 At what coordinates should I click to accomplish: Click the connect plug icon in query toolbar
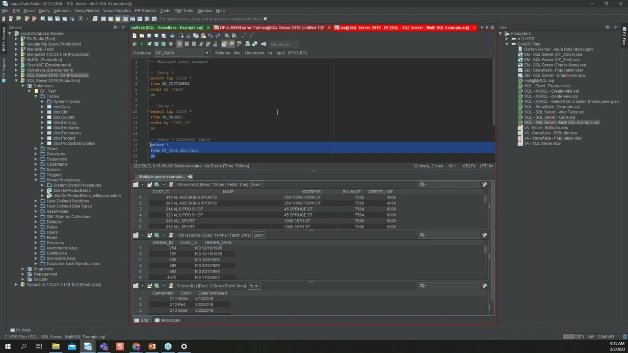tap(201, 44)
